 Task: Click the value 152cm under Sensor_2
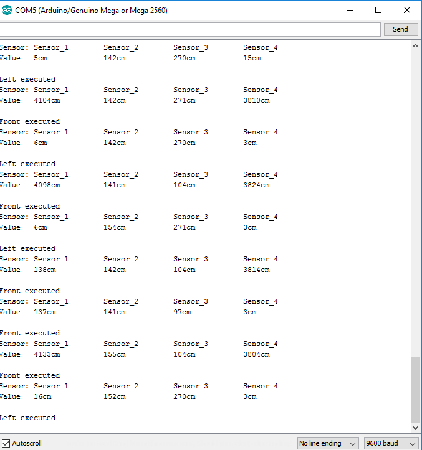115,396
